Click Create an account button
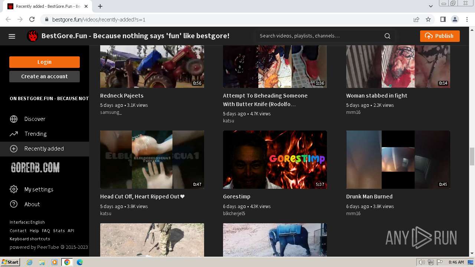The image size is (475, 267). [45, 76]
